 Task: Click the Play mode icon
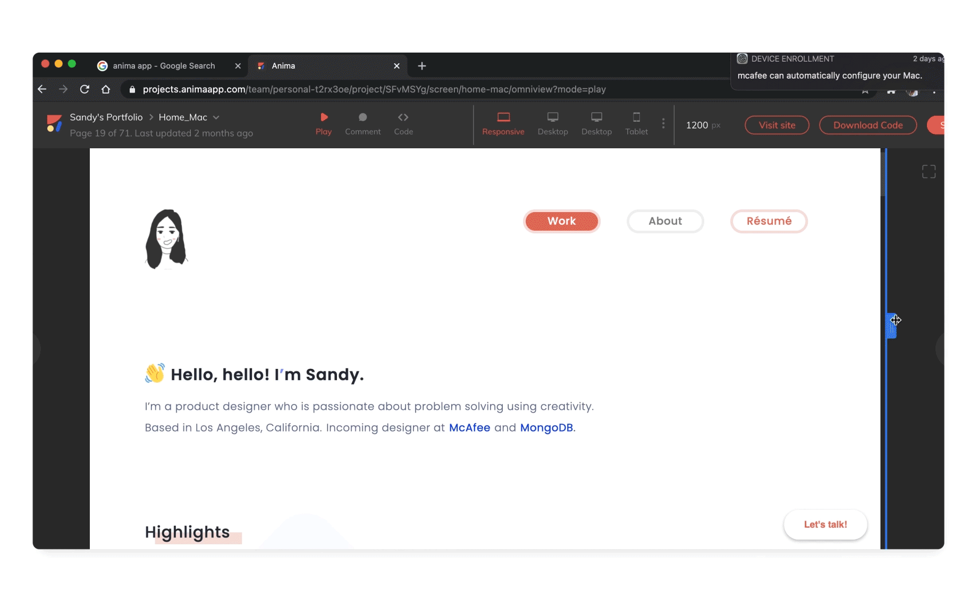tap(323, 117)
